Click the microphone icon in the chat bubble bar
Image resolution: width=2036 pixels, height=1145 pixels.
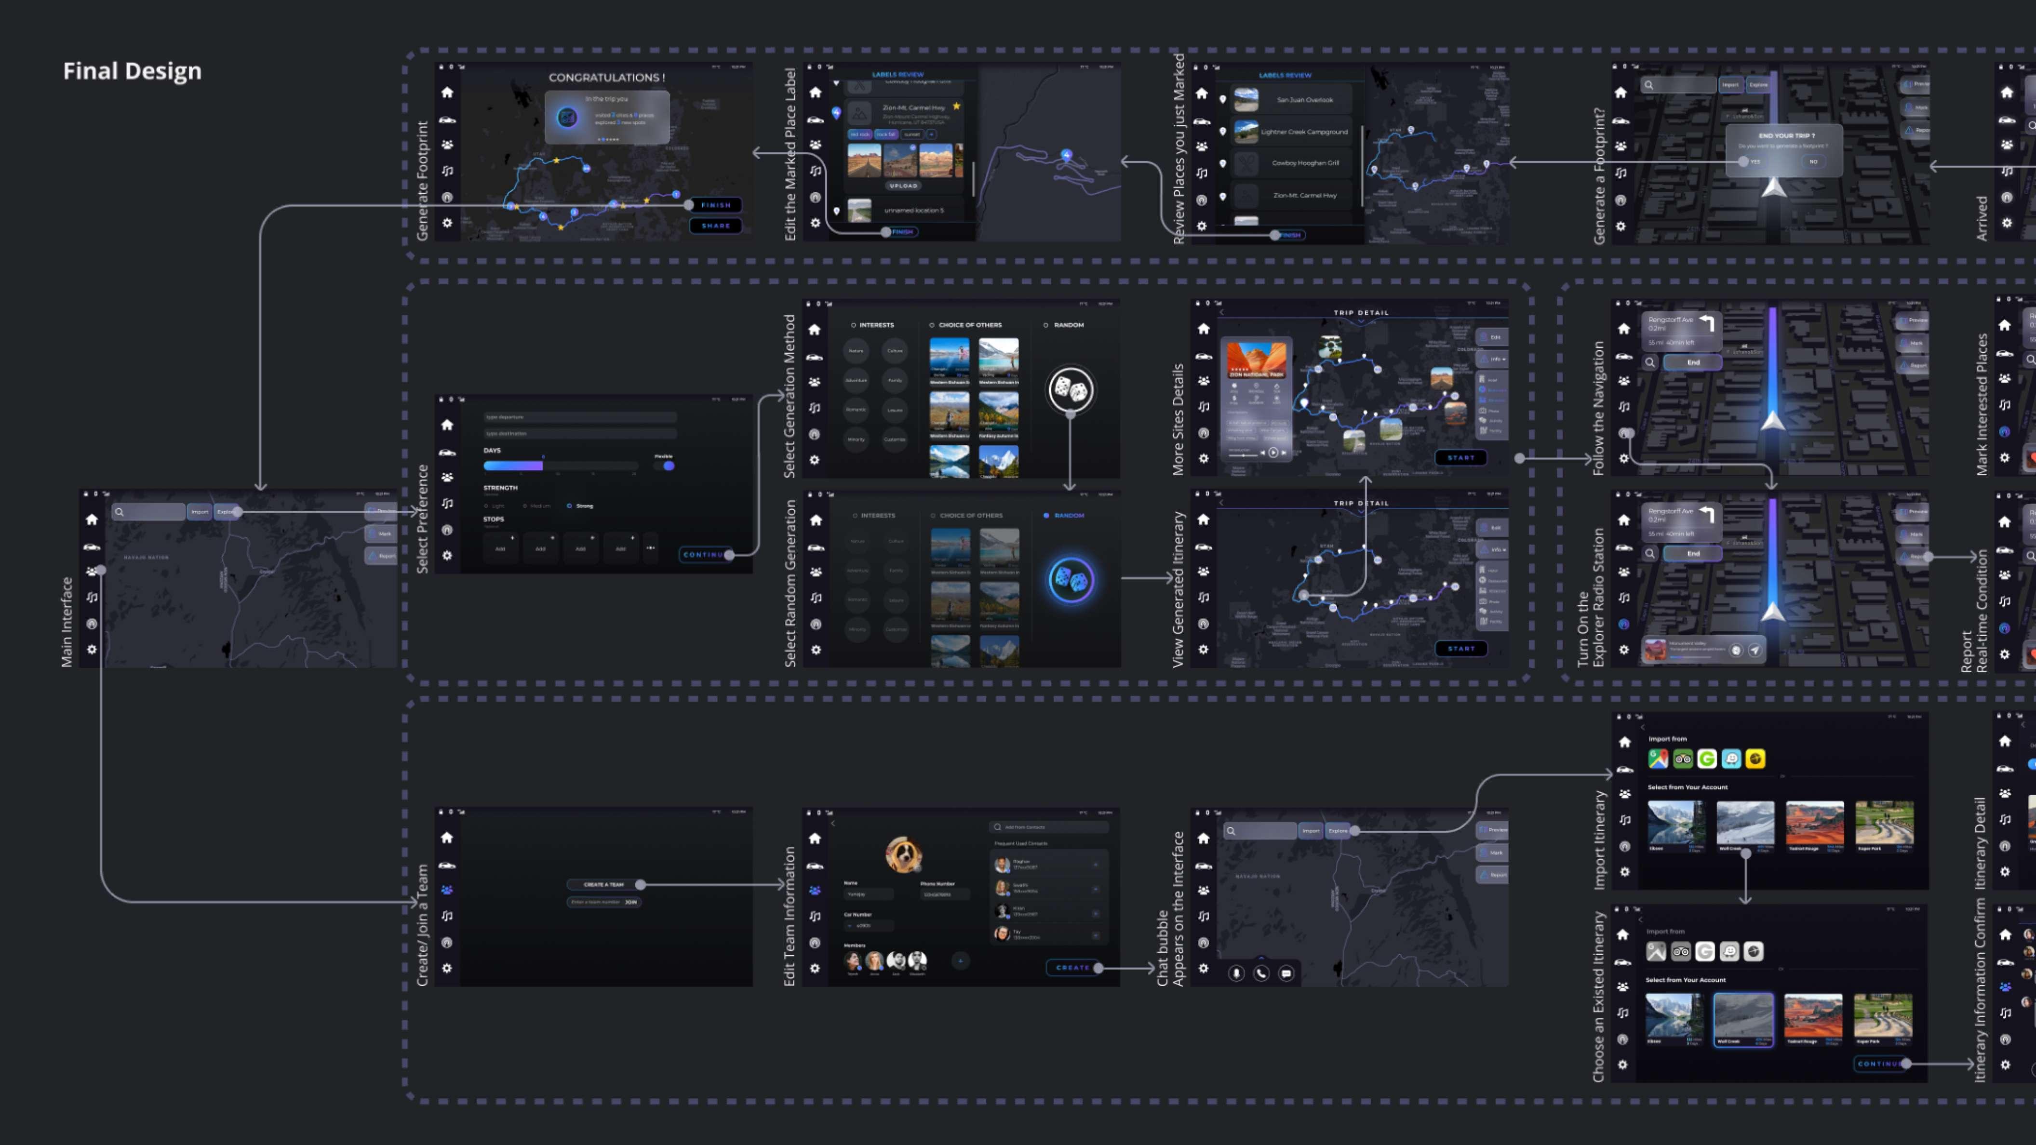coord(1236,973)
